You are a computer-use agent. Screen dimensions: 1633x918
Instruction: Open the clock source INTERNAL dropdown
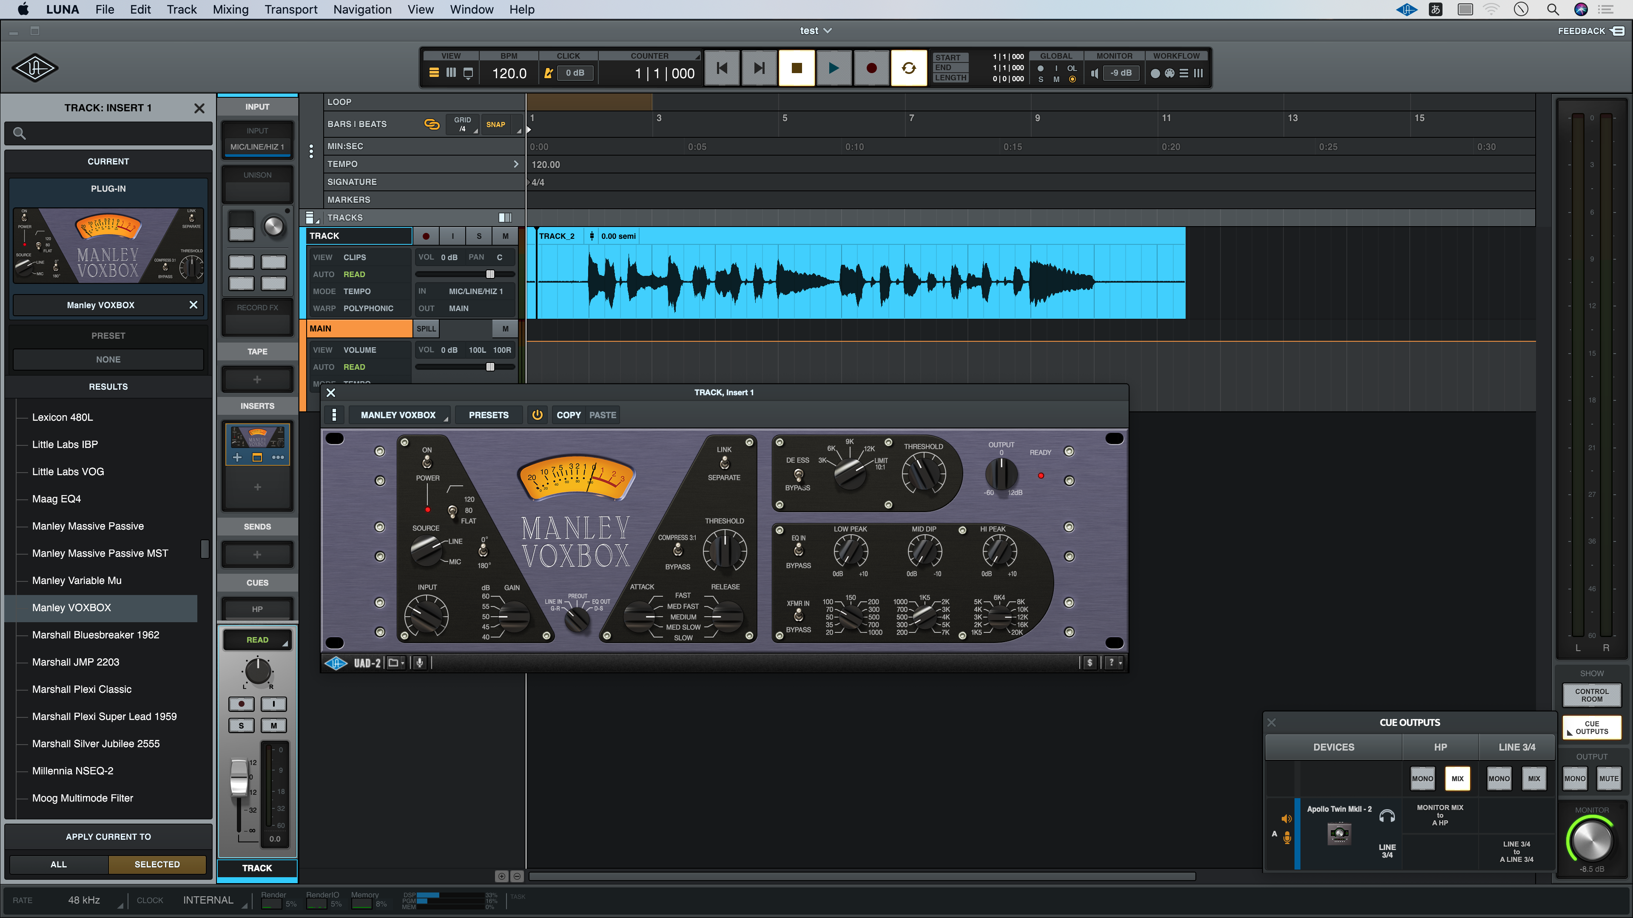[x=214, y=900]
